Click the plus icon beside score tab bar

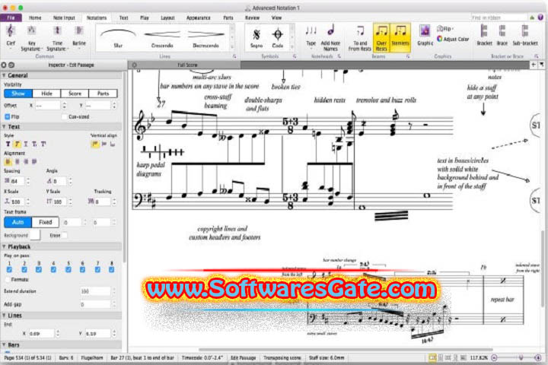tap(534, 65)
